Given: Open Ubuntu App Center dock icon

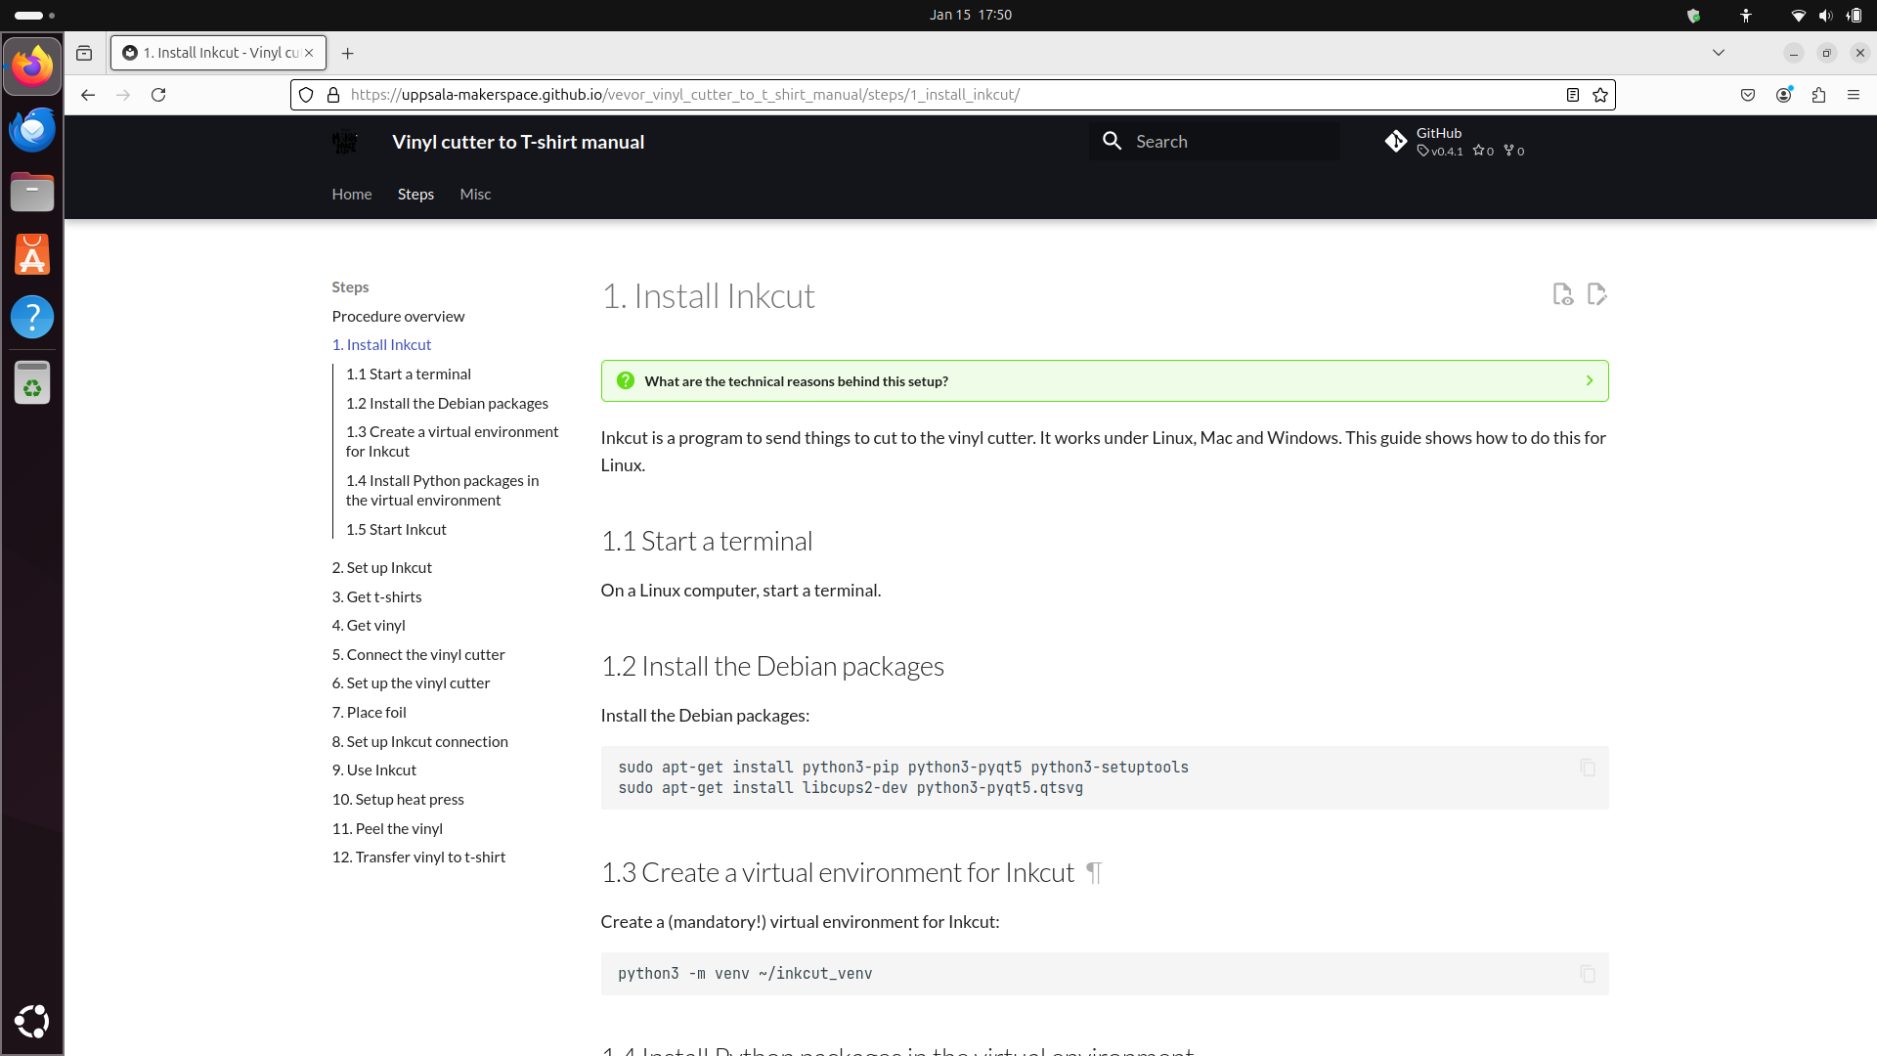Looking at the screenshot, I should [x=32, y=254].
